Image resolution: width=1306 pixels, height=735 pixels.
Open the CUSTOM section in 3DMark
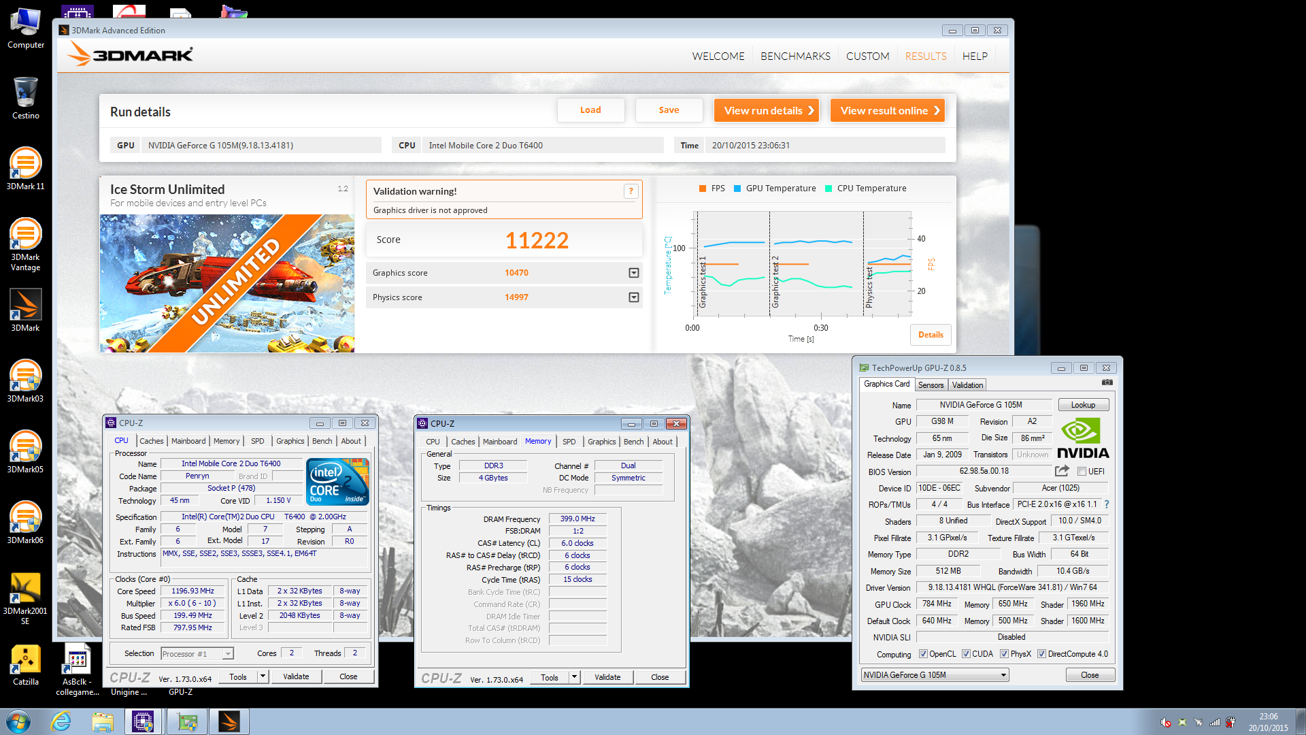pyautogui.click(x=867, y=56)
